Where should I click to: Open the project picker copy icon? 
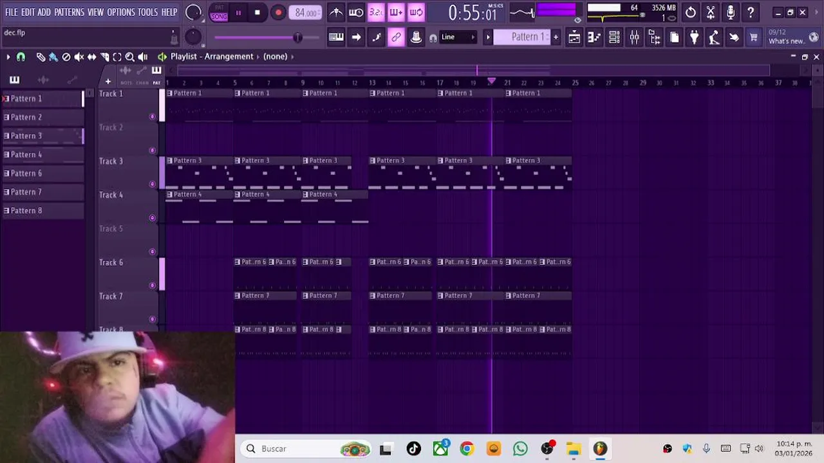(x=674, y=37)
